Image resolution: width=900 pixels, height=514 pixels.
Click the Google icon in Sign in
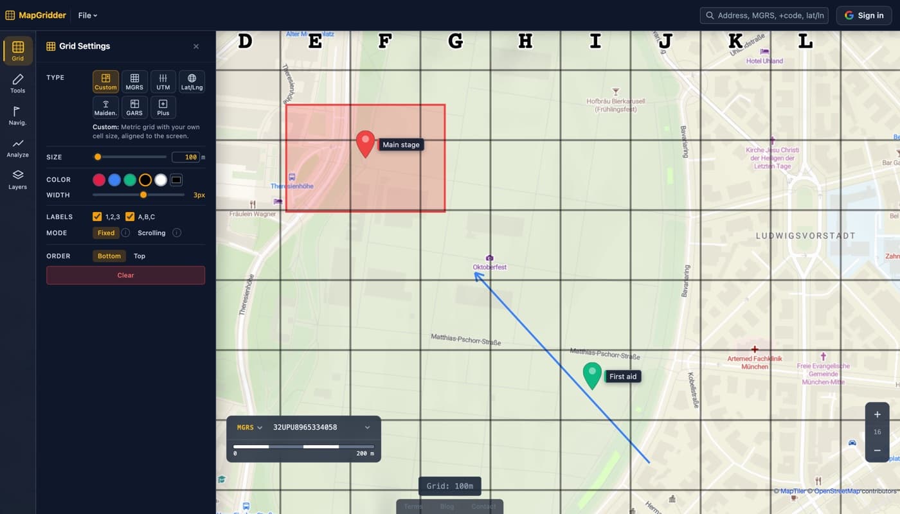(x=849, y=15)
